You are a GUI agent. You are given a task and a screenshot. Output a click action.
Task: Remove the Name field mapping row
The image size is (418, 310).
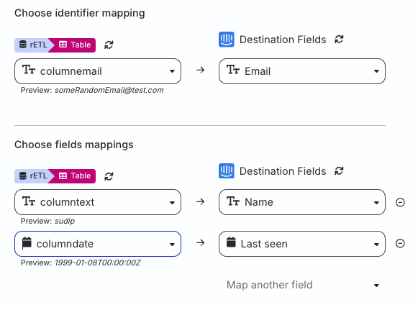400,202
